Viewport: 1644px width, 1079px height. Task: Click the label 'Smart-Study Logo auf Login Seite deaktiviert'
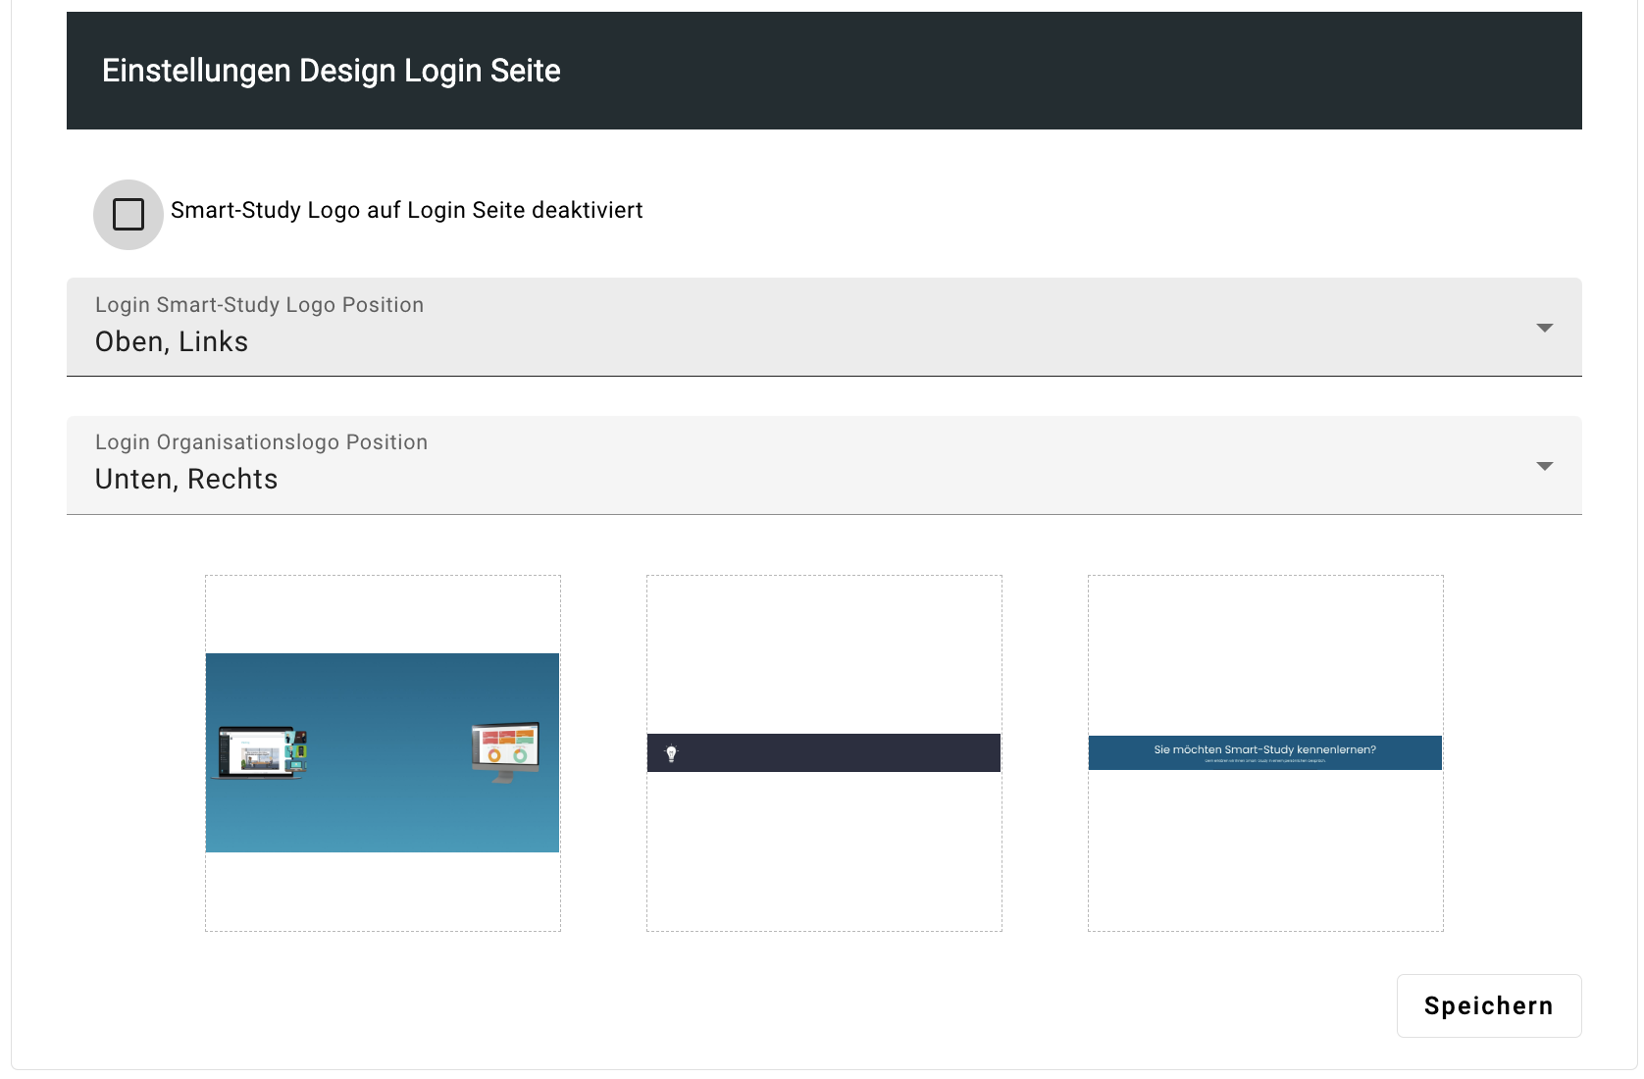(406, 211)
